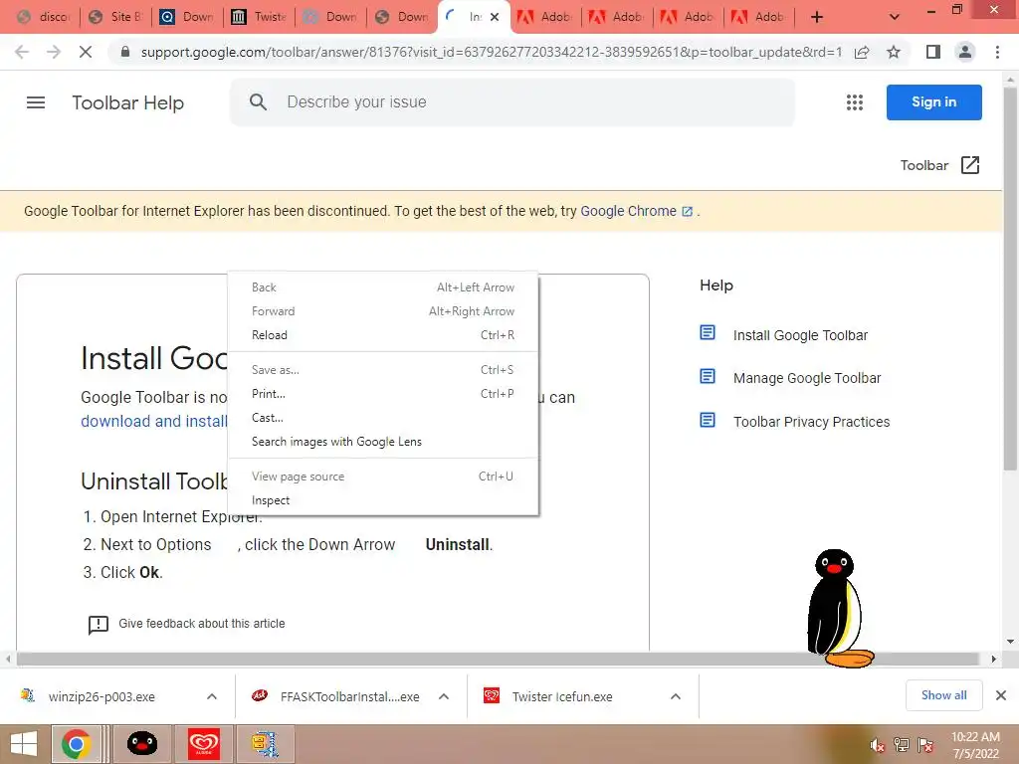Expand options for winzip26-p003.exe download
1019x764 pixels.
point(212,696)
